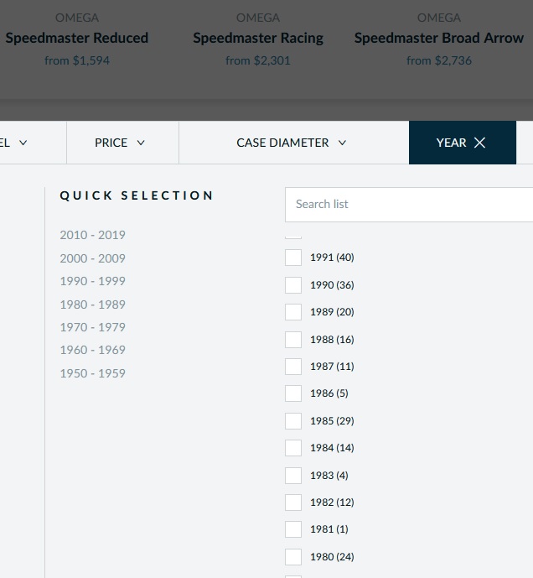Open the Speedmaster Racing model link
This screenshot has width=533, height=578.
(258, 38)
